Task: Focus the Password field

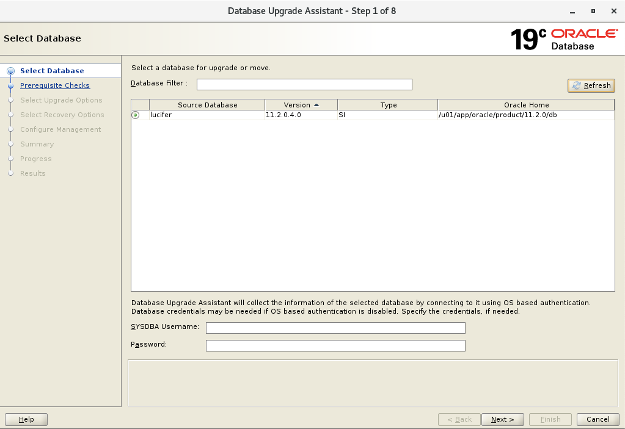Action: click(335, 345)
